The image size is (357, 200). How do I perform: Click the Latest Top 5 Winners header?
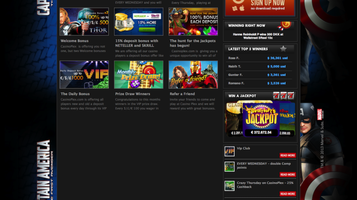point(248,49)
